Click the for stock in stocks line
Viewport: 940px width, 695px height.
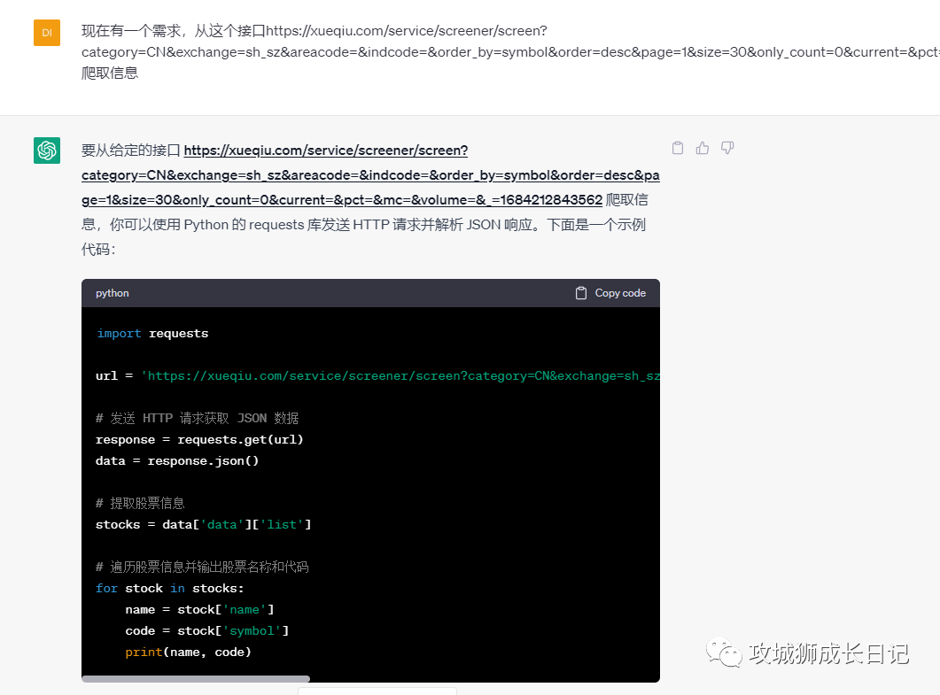169,588
